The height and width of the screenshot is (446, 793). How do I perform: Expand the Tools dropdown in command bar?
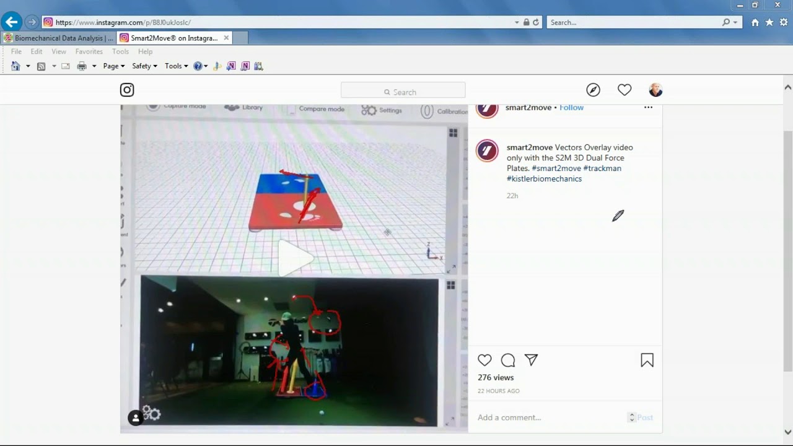tap(177, 66)
